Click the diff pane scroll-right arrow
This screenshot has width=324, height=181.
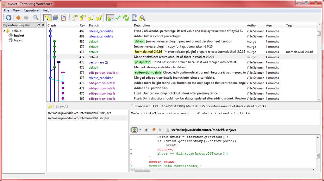point(314,170)
